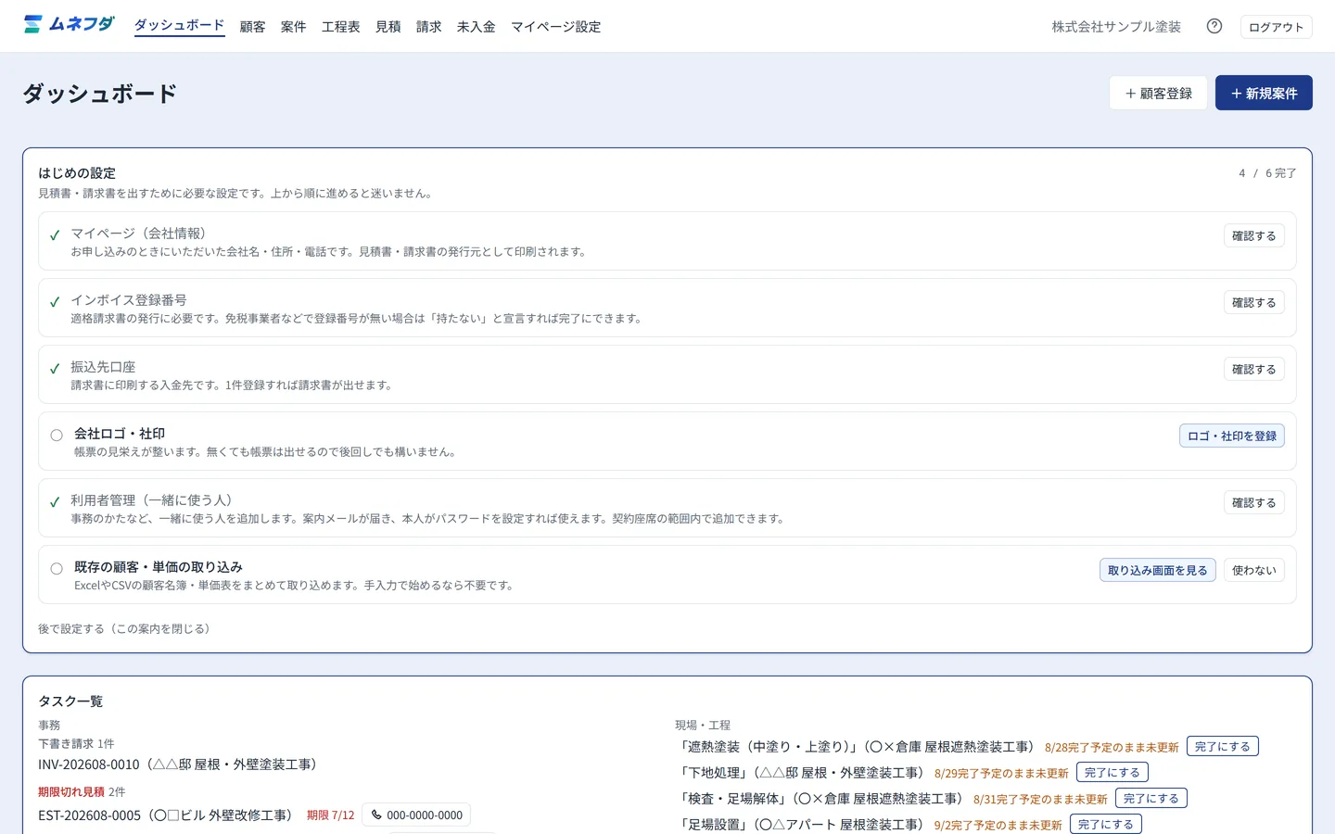Click the 使わない button

(x=1253, y=571)
